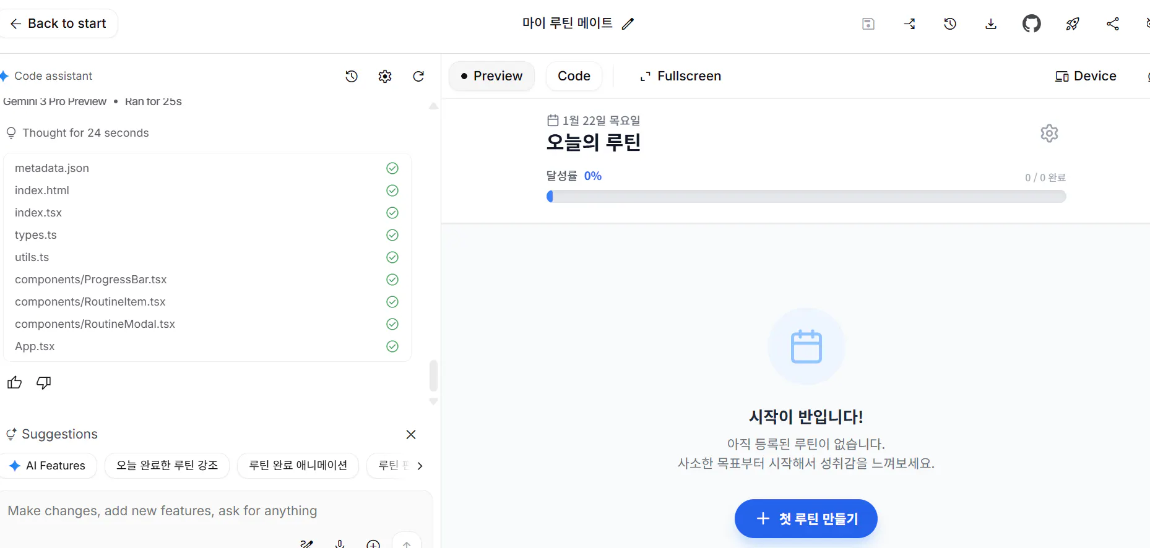The width and height of the screenshot is (1150, 548).
Task: Click the green check next to metadata.json
Action: pyautogui.click(x=392, y=168)
